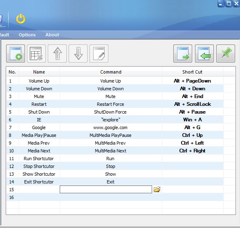Click the Ctrl + Right shortcut cell
This screenshot has width=240, height=228.
[x=193, y=151]
